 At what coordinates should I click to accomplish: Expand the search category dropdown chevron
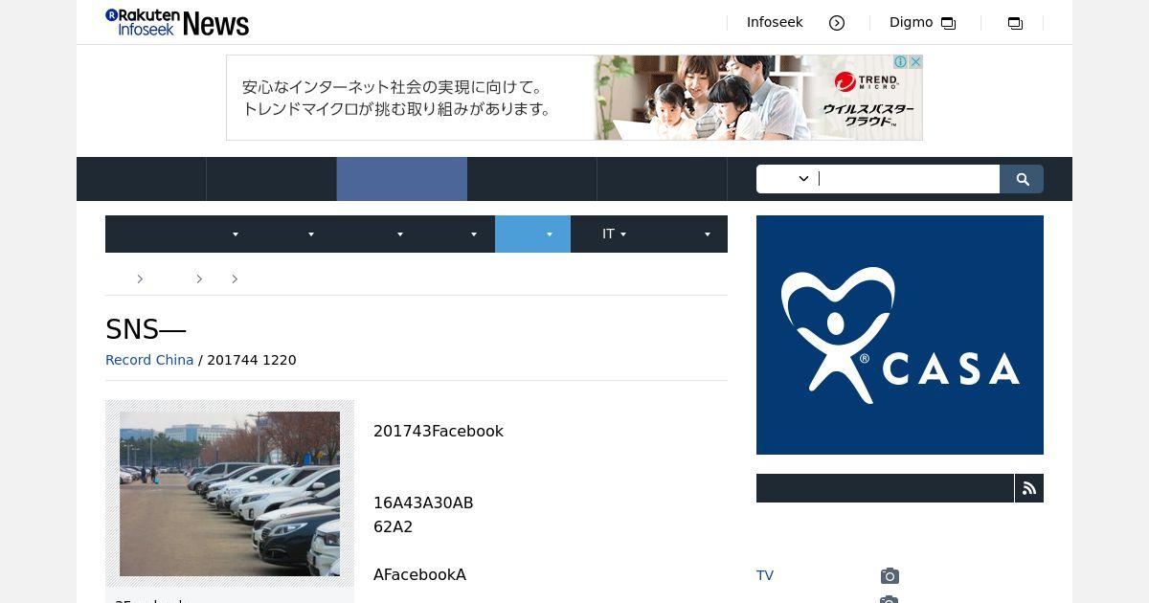(x=803, y=179)
